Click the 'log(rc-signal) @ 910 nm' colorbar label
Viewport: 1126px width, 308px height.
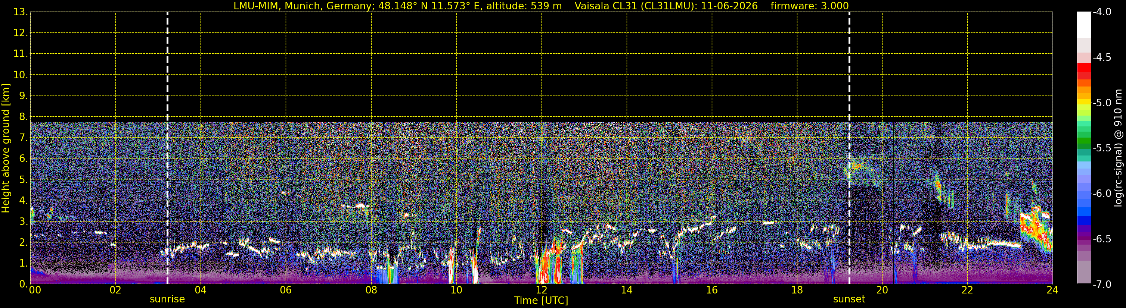[x=1119, y=148]
